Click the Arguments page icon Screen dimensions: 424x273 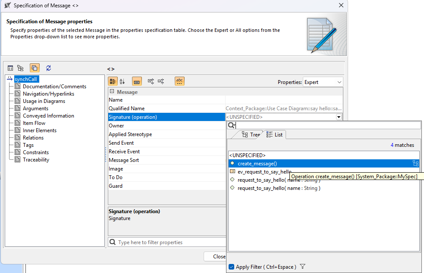18,108
